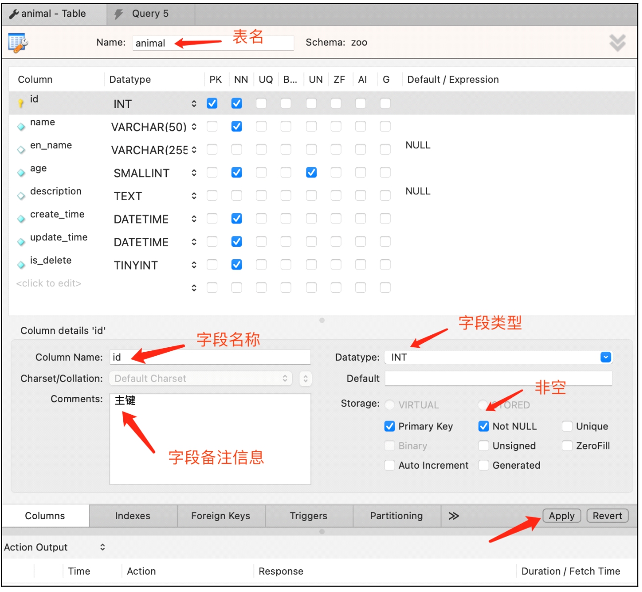Click the lightning icon on Query 5 tab
Viewport: 642px width, 592px height.
(x=119, y=14)
